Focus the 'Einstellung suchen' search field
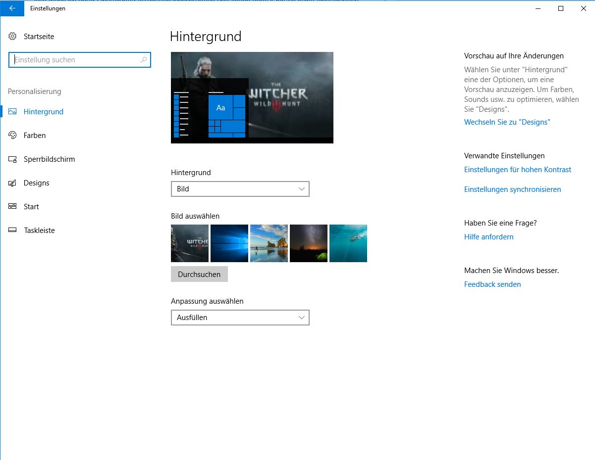The image size is (595, 460). 80,60
